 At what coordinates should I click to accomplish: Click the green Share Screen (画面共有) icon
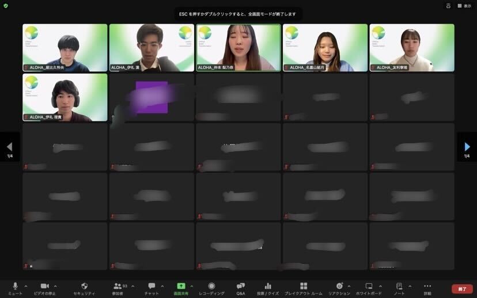[x=181, y=286]
